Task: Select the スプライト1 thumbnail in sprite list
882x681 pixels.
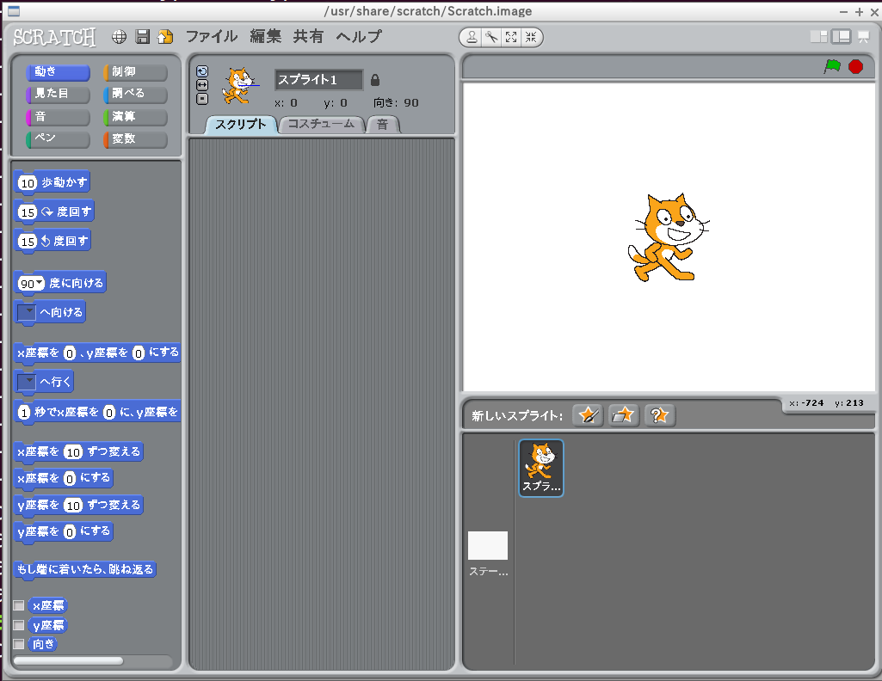Action: pos(541,468)
